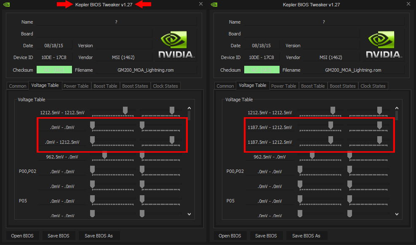Click max slider of first 1212.5mV row, left window
This screenshot has height=245, width=416.
(x=172, y=110)
